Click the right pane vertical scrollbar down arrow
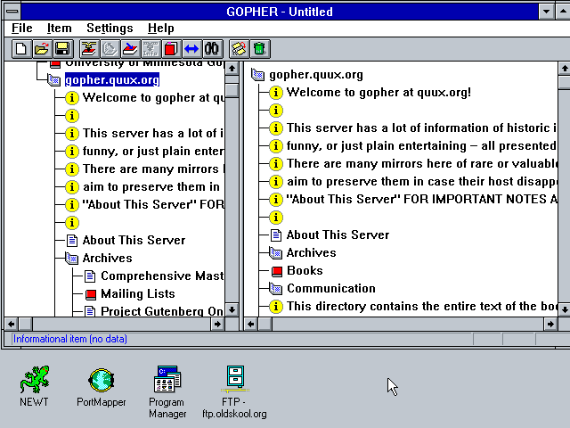The width and height of the screenshot is (570, 428). coord(564,309)
